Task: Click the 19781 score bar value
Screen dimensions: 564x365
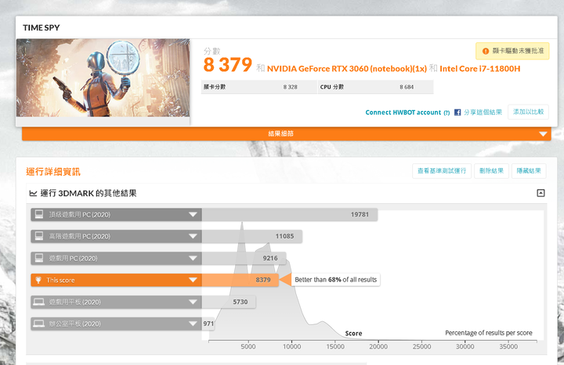Action: 360,214
